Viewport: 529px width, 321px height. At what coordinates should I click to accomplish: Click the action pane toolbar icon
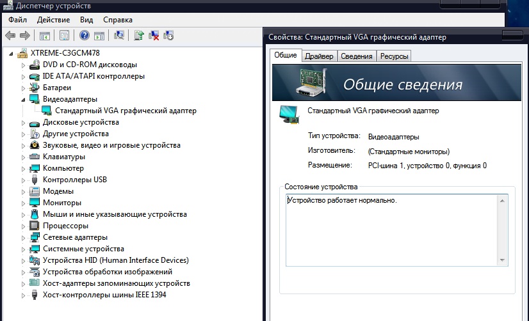click(99, 35)
